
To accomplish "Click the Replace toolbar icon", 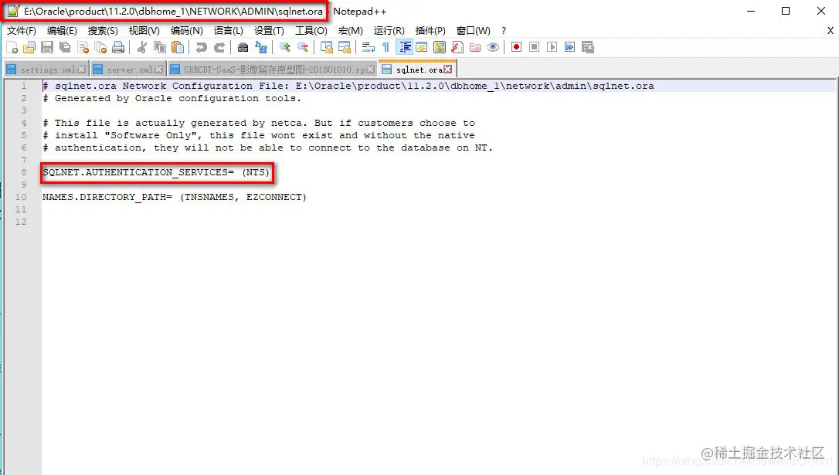I will coord(261,48).
